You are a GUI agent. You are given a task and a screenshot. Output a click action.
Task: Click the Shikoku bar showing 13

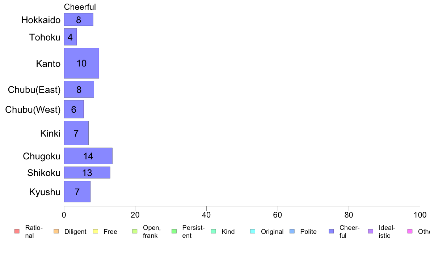[x=87, y=173]
